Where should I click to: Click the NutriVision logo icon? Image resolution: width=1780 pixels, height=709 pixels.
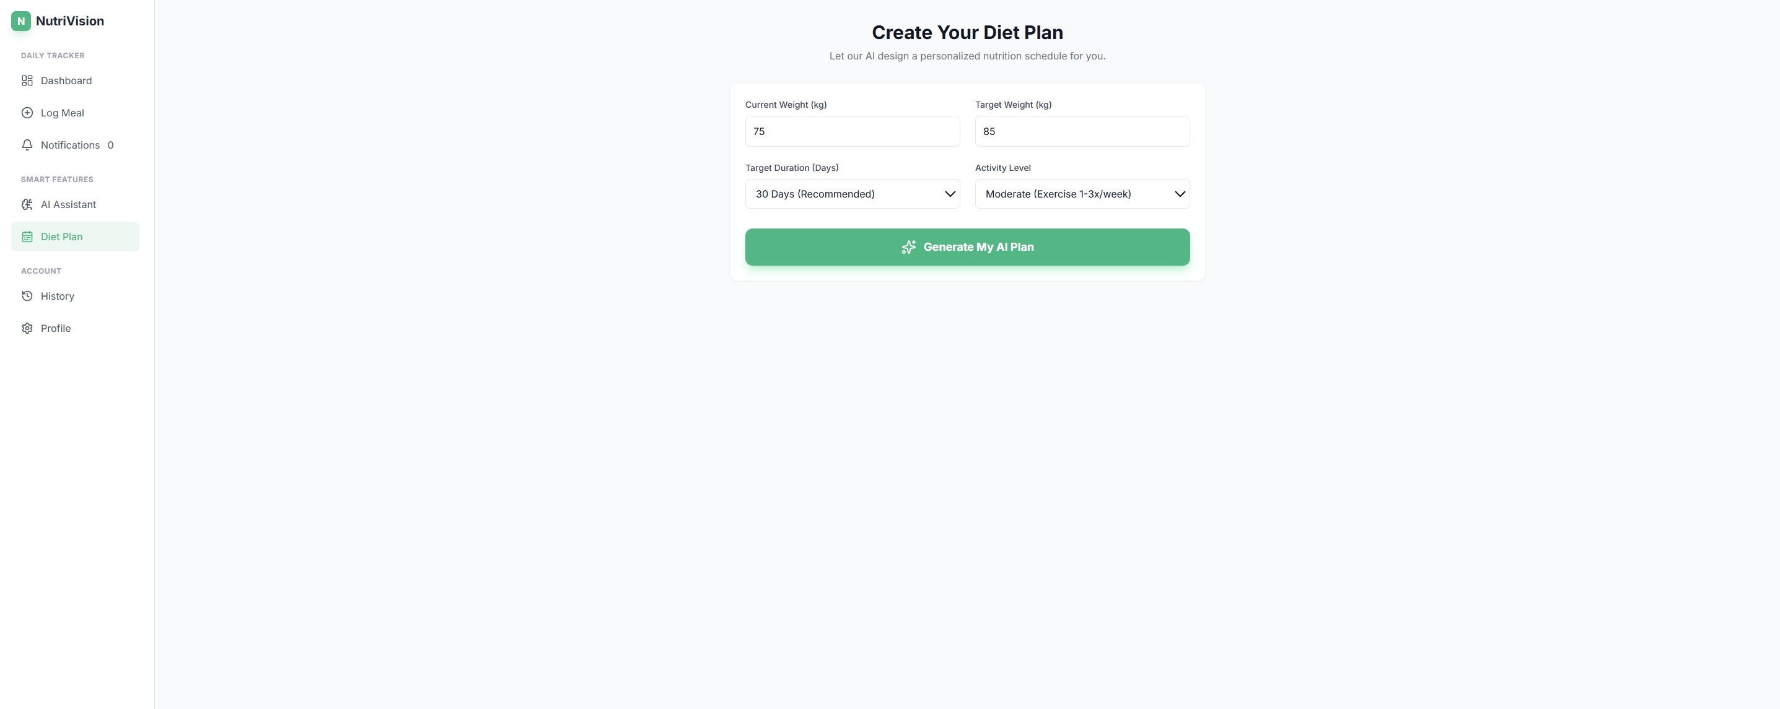pyautogui.click(x=20, y=20)
